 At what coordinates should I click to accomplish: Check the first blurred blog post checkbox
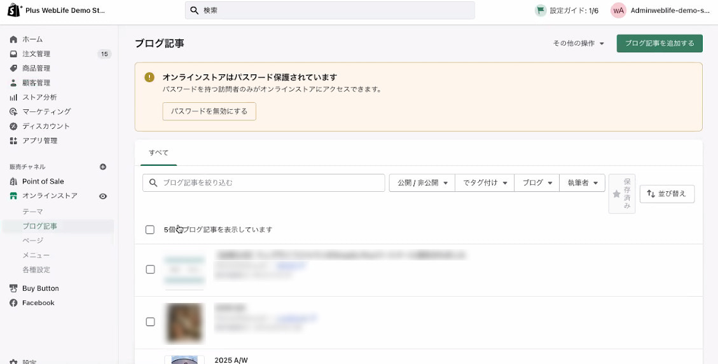[x=150, y=269]
